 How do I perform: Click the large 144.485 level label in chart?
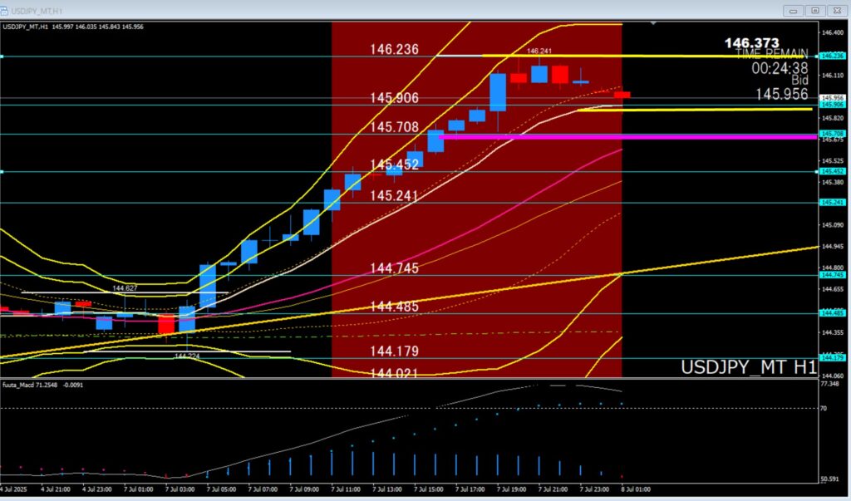pyautogui.click(x=395, y=307)
